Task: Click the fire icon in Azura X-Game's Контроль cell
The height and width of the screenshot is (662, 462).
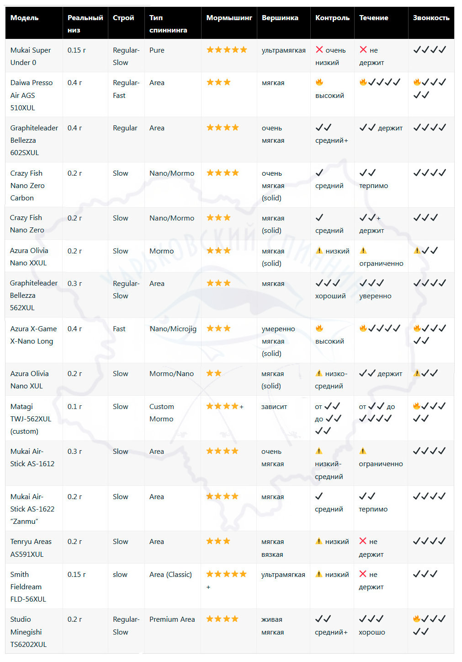Action: (319, 328)
